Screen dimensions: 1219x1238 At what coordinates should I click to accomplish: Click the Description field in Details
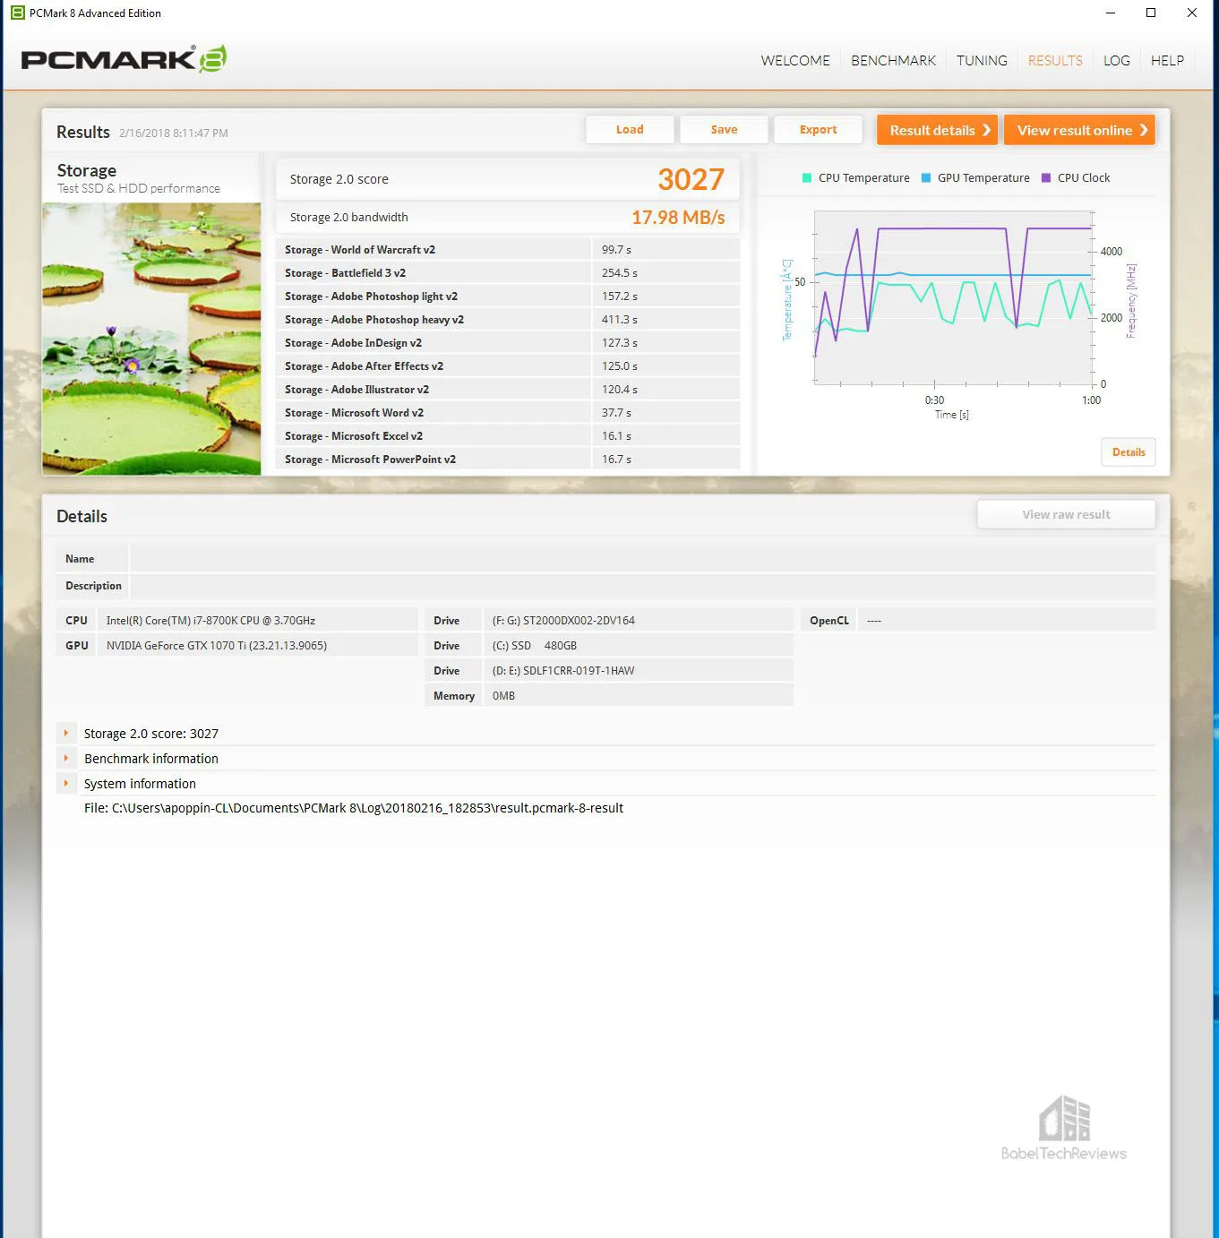coord(642,586)
